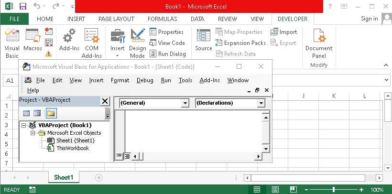Open the VBA Tools menu
The image size is (392, 194).
point(185,80)
